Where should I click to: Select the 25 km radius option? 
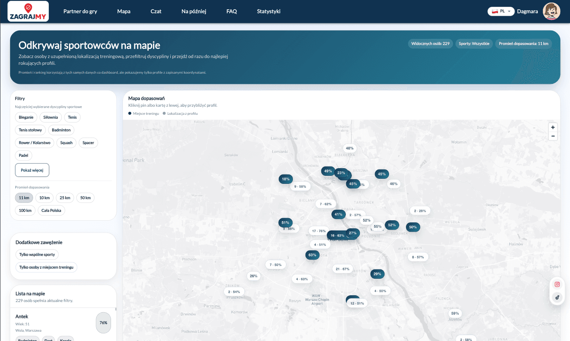pyautogui.click(x=65, y=198)
